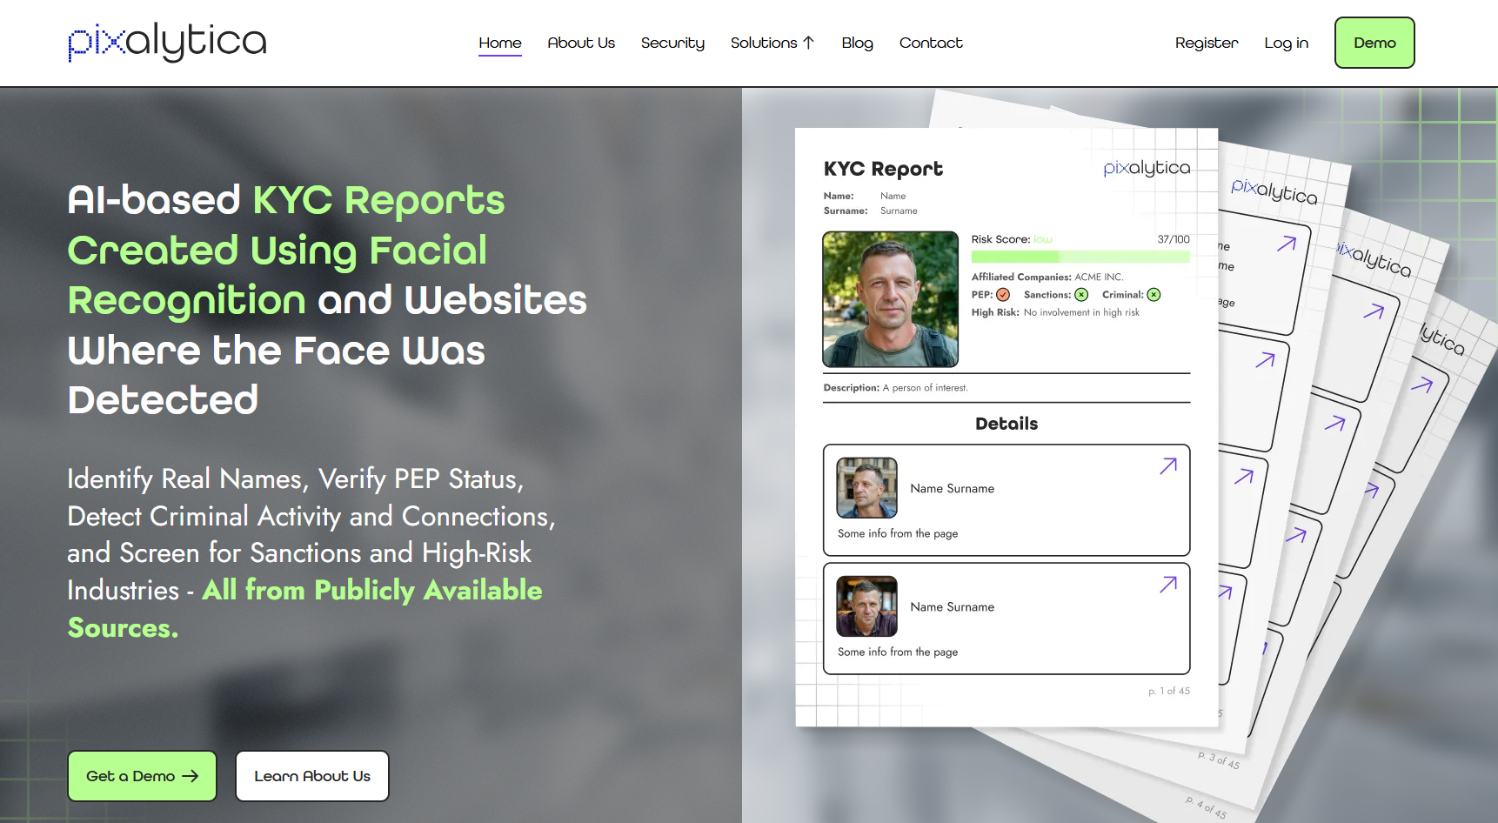
Task: Click the Learn About Us button
Action: tap(312, 776)
